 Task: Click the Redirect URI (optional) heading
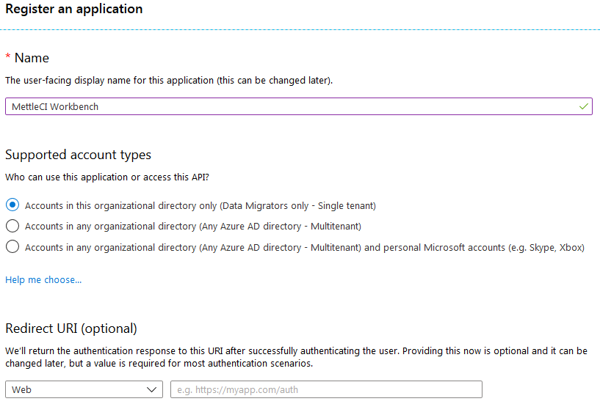pyautogui.click(x=71, y=328)
